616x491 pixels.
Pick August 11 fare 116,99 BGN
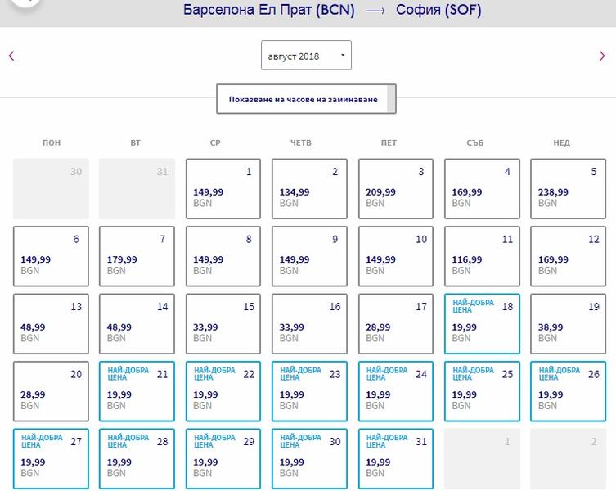pyautogui.click(x=482, y=256)
